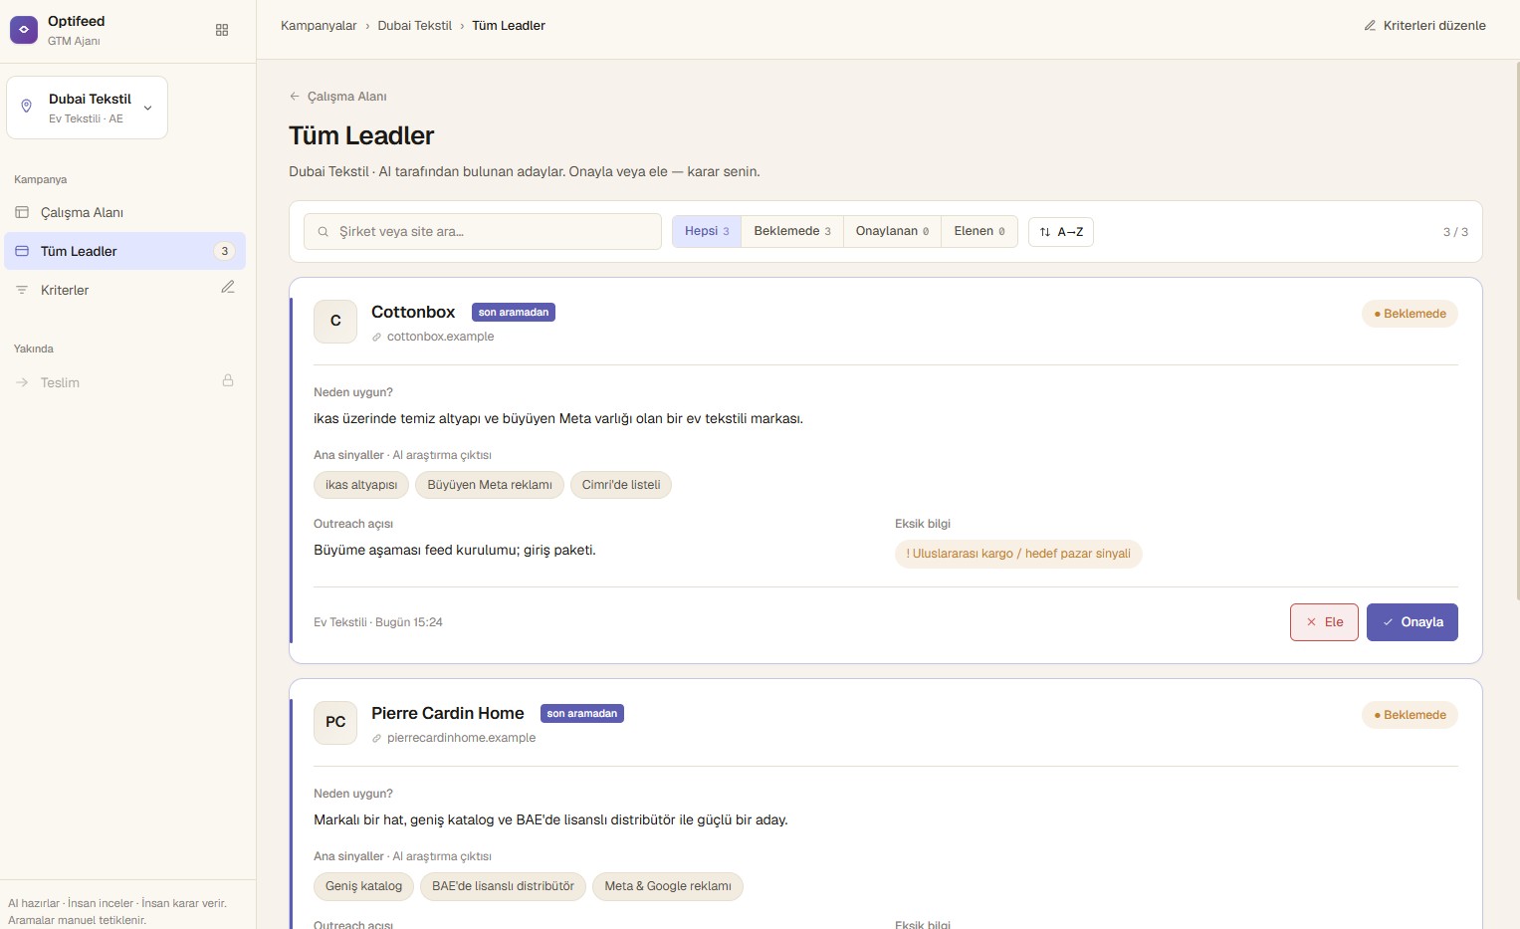Open Çalışma Alanı in the sidebar

coord(125,212)
